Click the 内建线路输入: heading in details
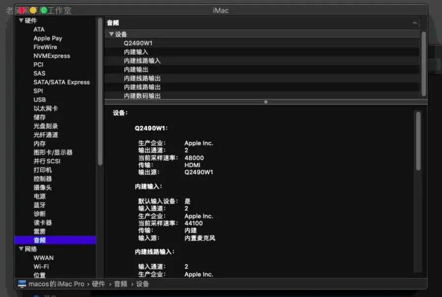 pos(155,252)
